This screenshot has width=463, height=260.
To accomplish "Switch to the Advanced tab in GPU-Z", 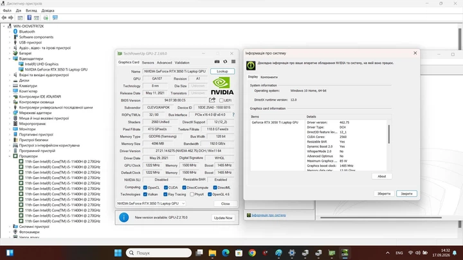I will coord(164,62).
